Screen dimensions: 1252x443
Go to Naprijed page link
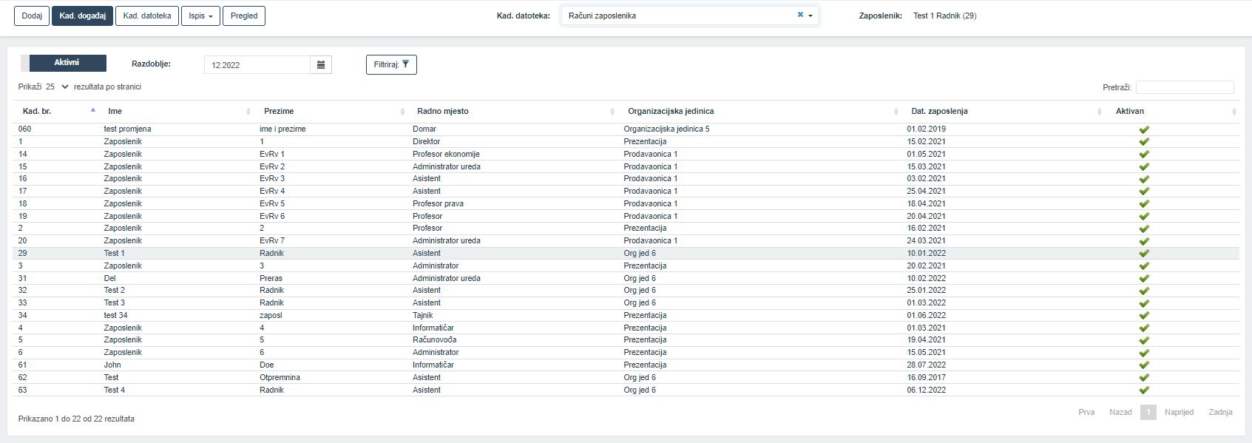1179,412
